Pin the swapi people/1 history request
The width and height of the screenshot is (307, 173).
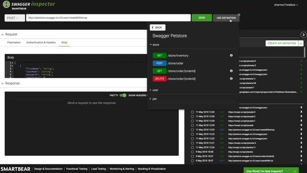(x=301, y=121)
